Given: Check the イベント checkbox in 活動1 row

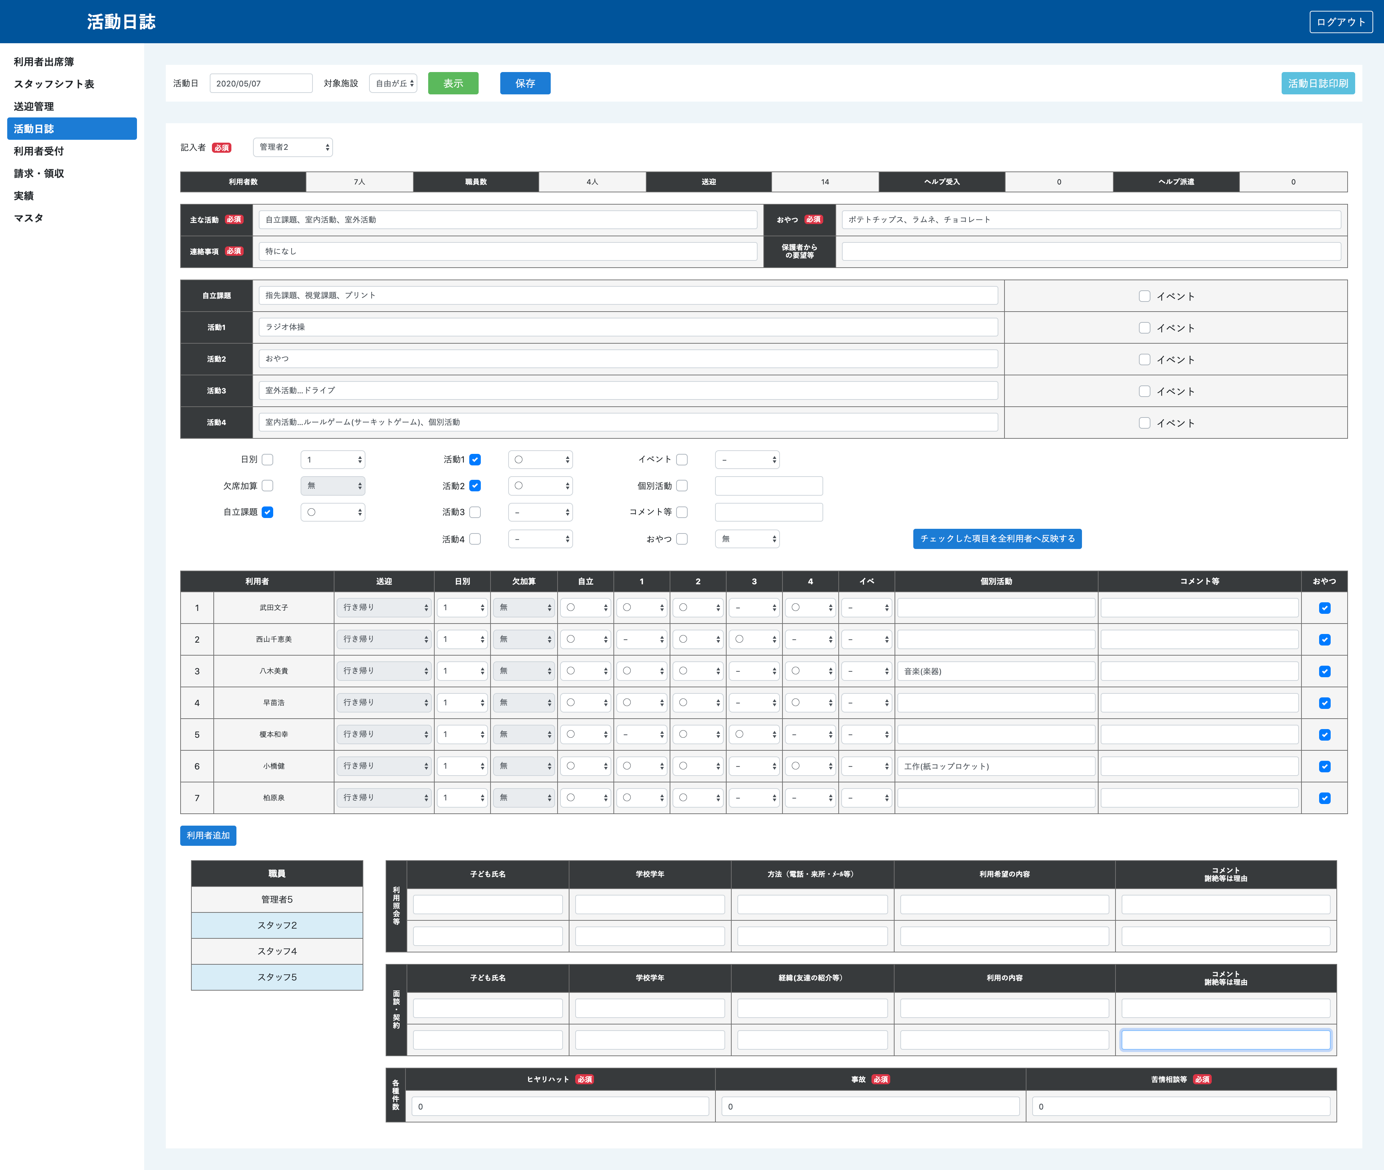Looking at the screenshot, I should coord(1144,328).
